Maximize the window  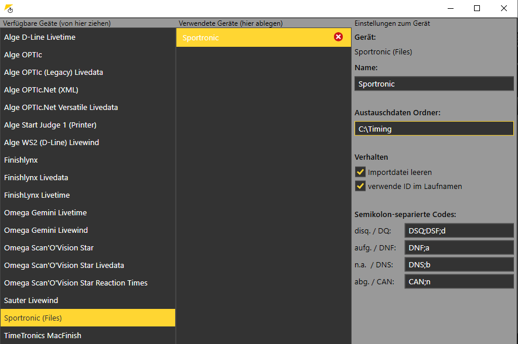(x=477, y=8)
